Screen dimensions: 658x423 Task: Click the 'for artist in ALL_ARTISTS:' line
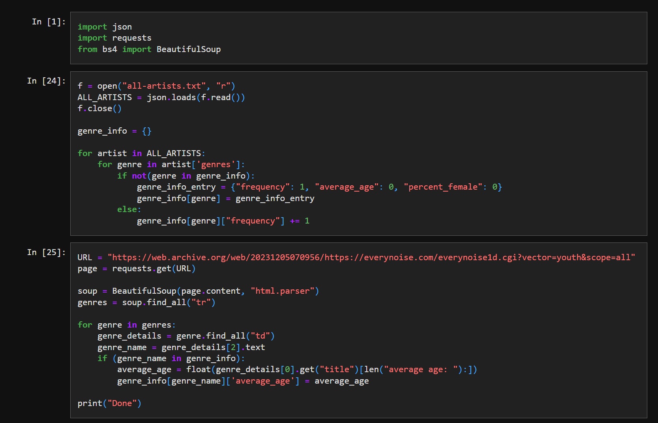141,153
